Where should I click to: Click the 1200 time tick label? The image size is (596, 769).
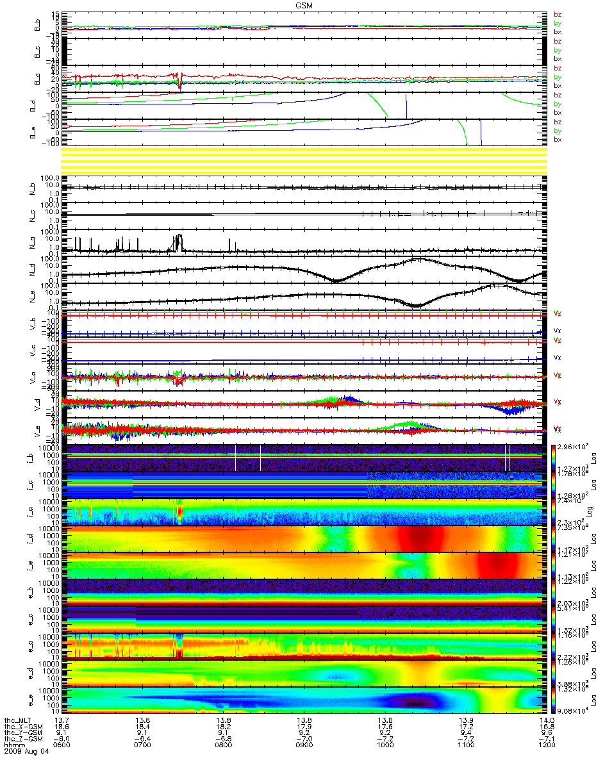pyautogui.click(x=546, y=746)
